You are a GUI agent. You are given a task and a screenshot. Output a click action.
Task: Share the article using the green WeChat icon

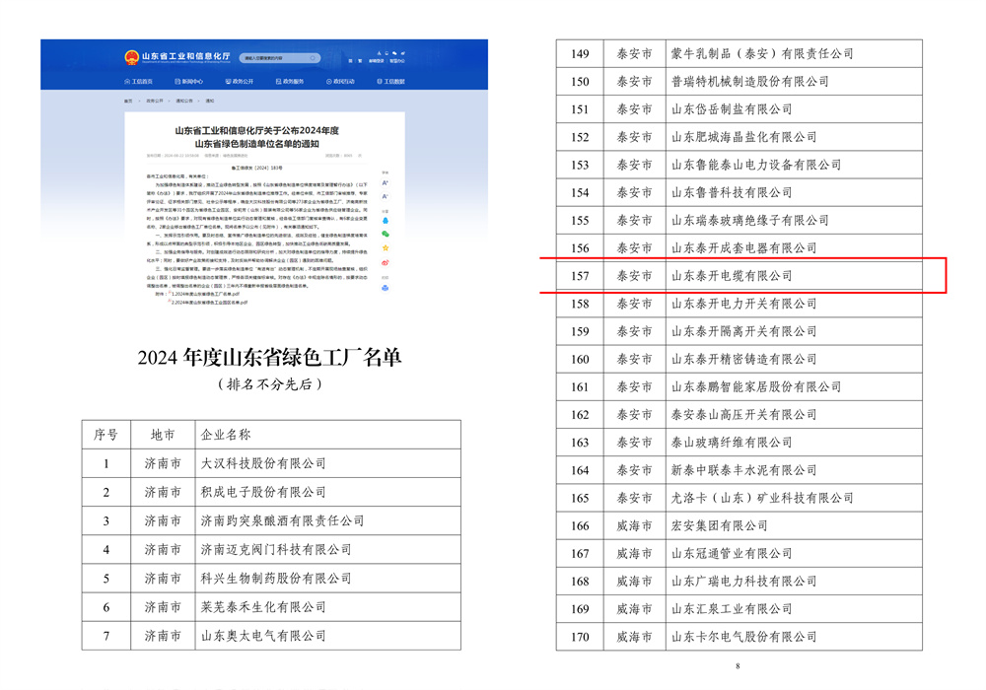[x=385, y=234]
